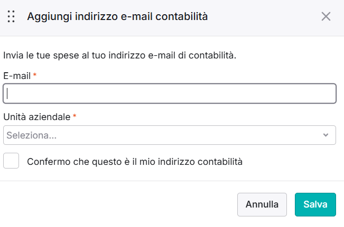Save with the teal Salva button
Viewport: 344px width, 227px height.
pos(315,204)
